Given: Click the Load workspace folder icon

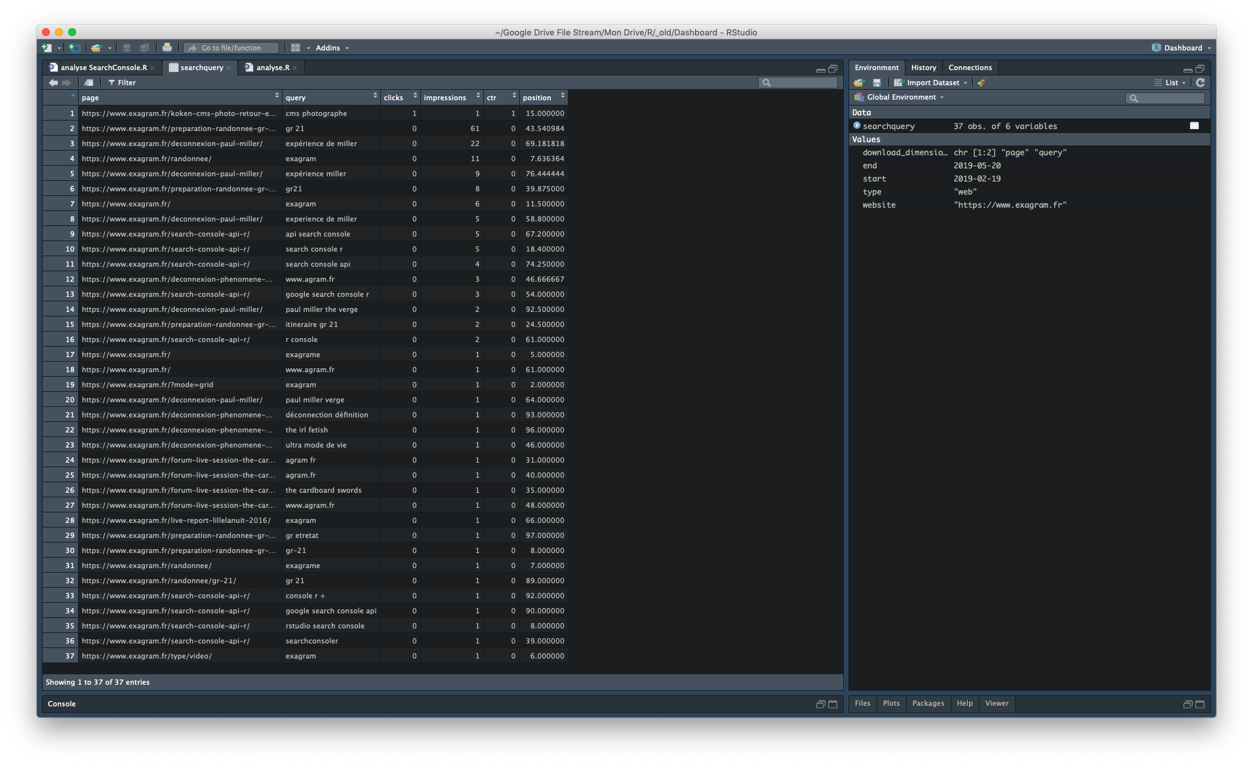Looking at the screenshot, I should pos(859,83).
